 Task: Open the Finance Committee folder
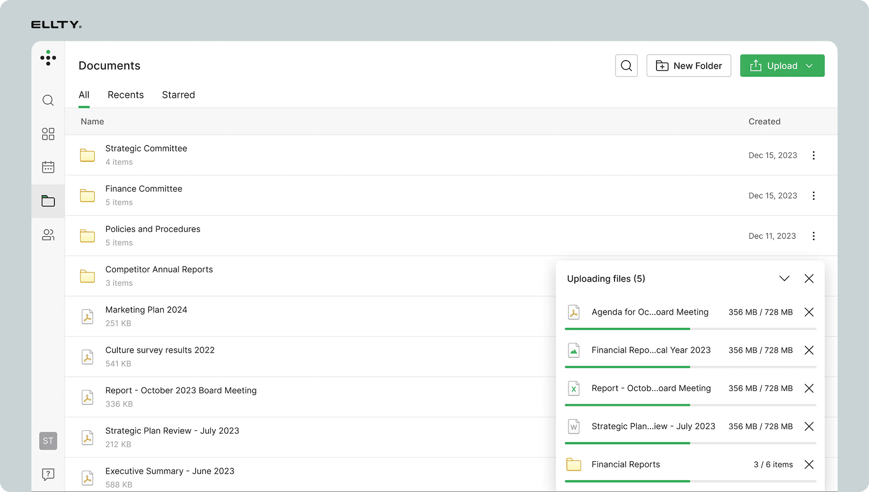click(x=143, y=188)
